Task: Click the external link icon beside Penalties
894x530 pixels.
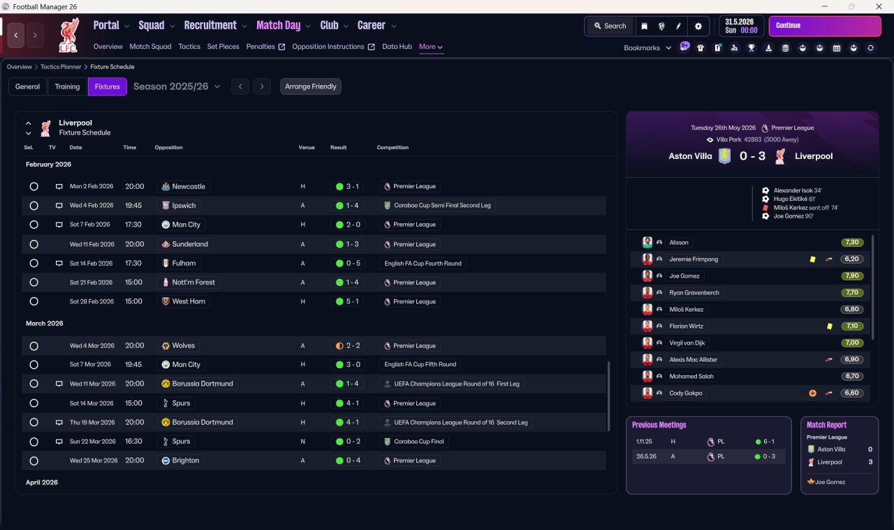Action: click(x=281, y=47)
